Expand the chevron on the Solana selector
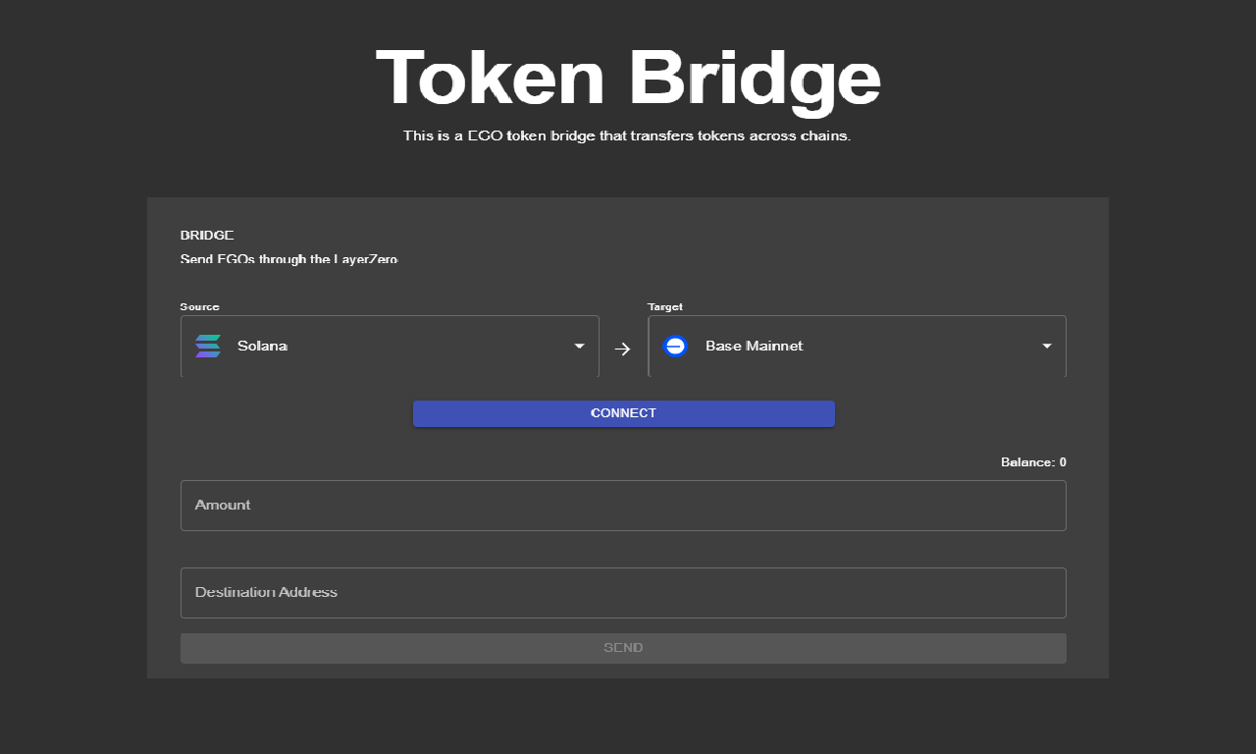Image resolution: width=1256 pixels, height=754 pixels. click(x=579, y=346)
